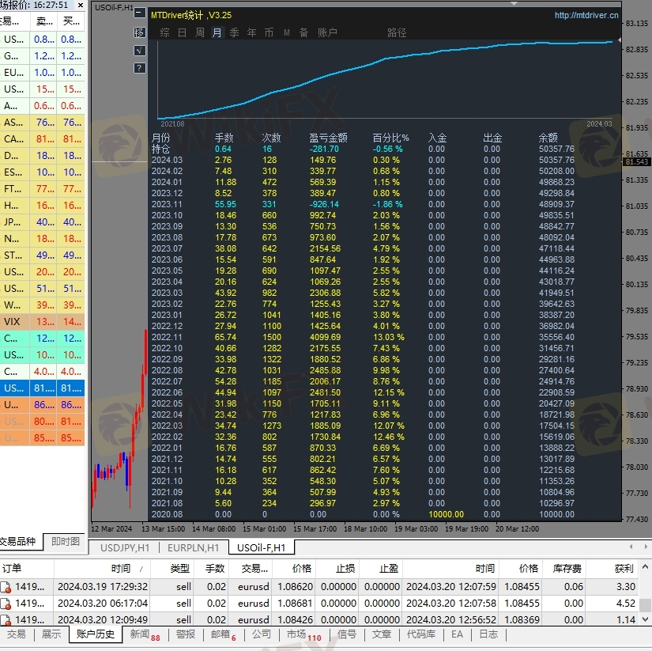
Task: Click the history list scroll up arrow
Action: point(645,567)
